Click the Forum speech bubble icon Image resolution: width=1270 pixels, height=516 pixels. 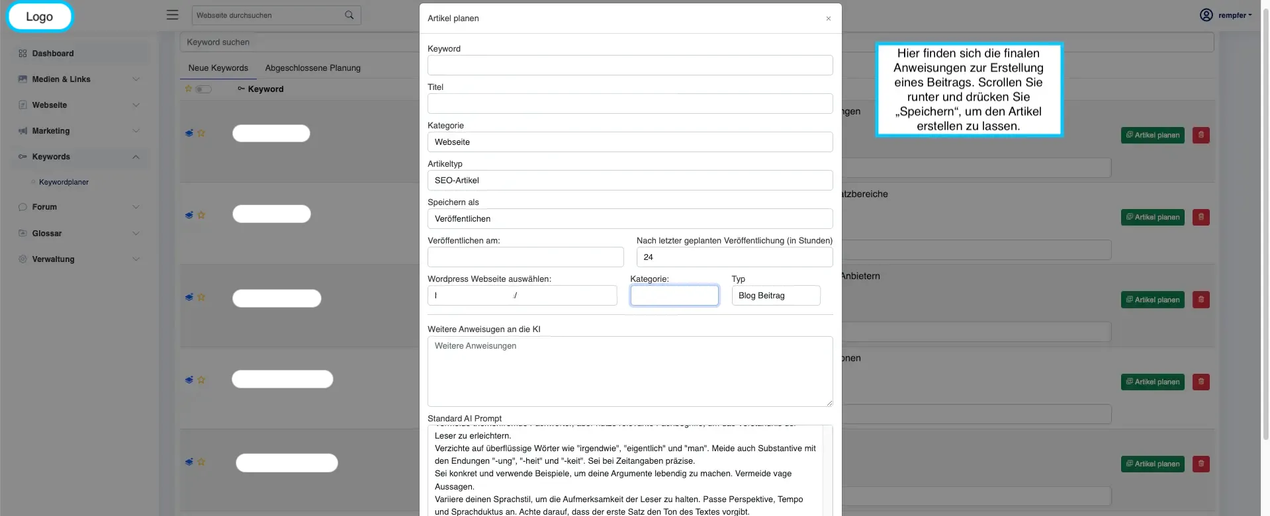tap(23, 207)
